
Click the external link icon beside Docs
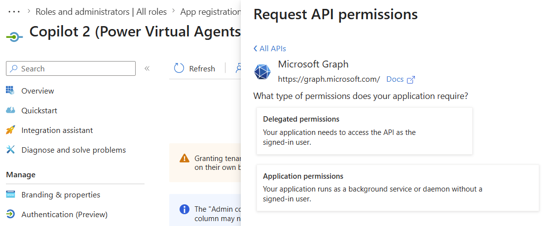[410, 79]
